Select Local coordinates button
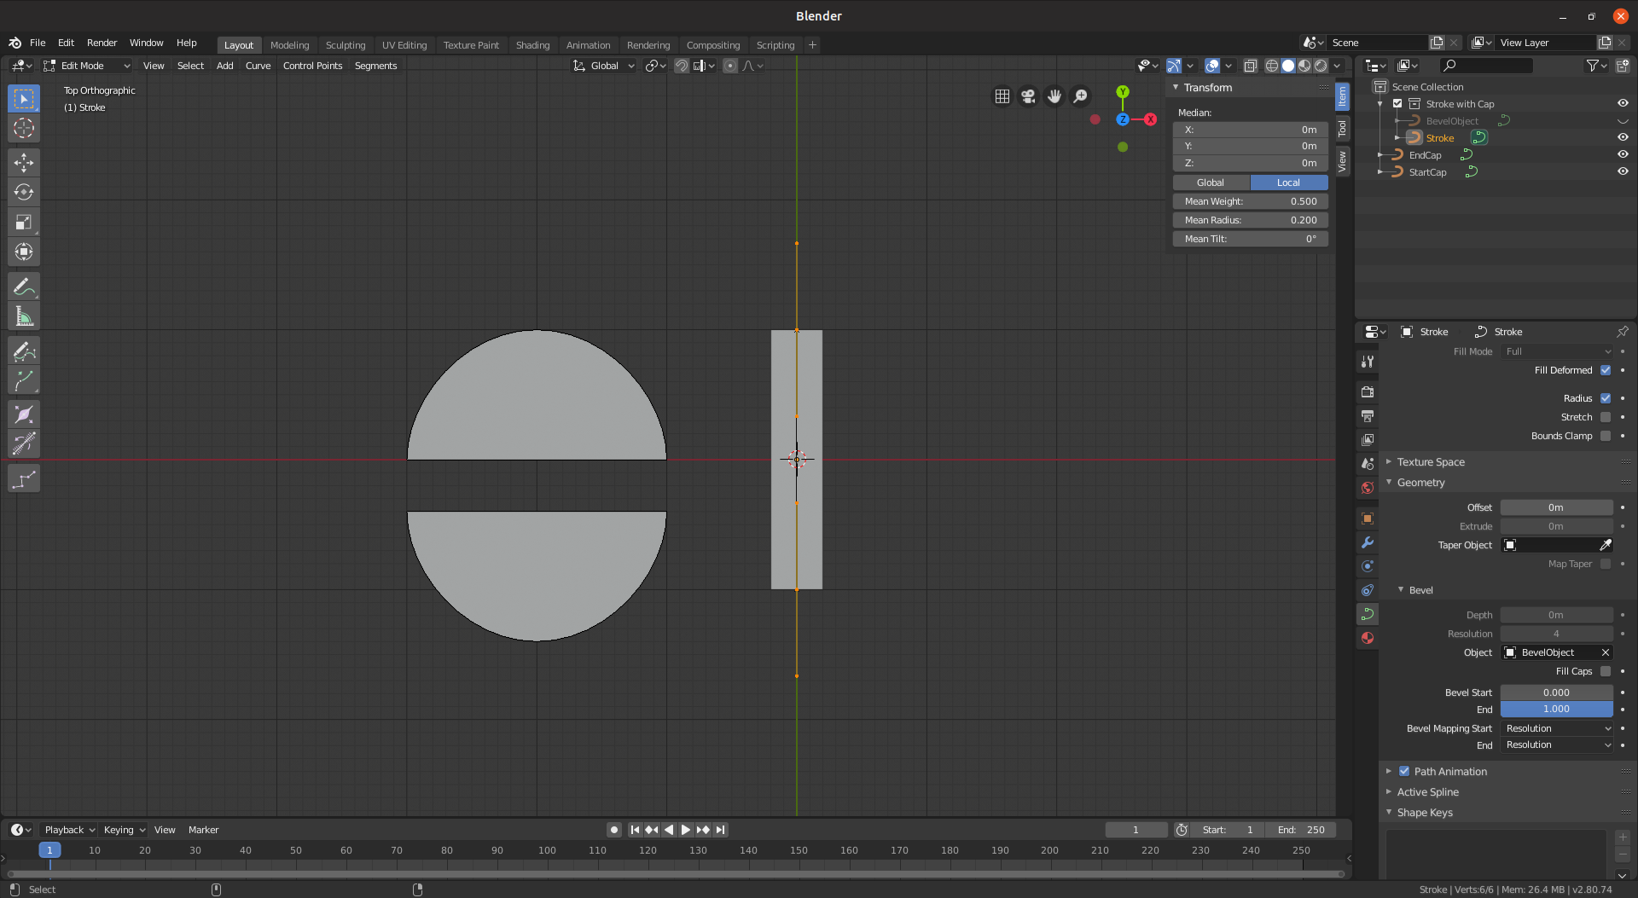Image resolution: width=1638 pixels, height=898 pixels. pos(1289,182)
